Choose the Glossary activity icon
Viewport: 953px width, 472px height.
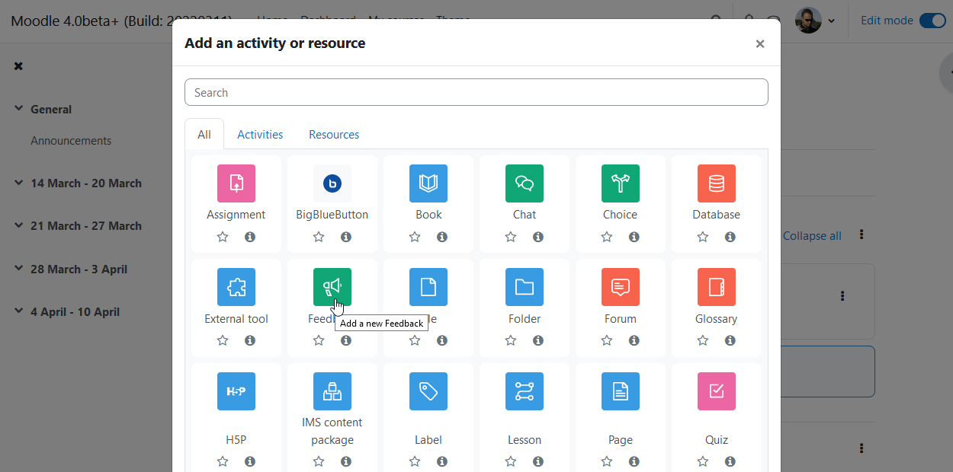(717, 287)
